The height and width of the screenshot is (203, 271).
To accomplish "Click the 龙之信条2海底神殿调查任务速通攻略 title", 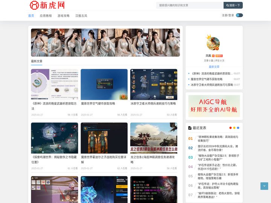I will coord(153,159).
